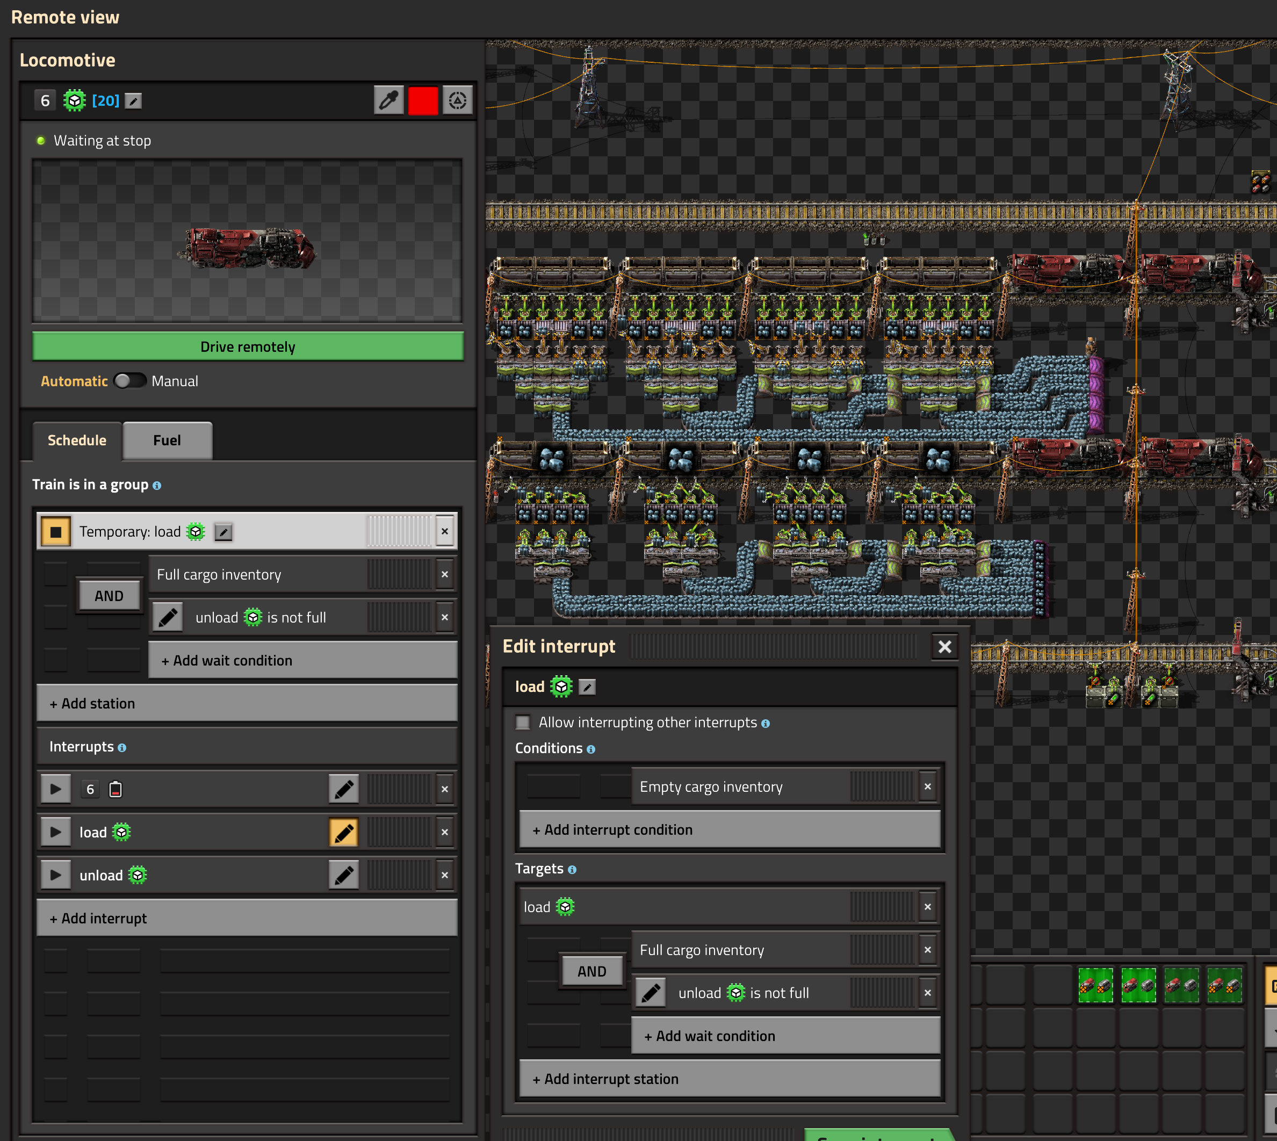Open the red train color swatch

pyautogui.click(x=423, y=100)
